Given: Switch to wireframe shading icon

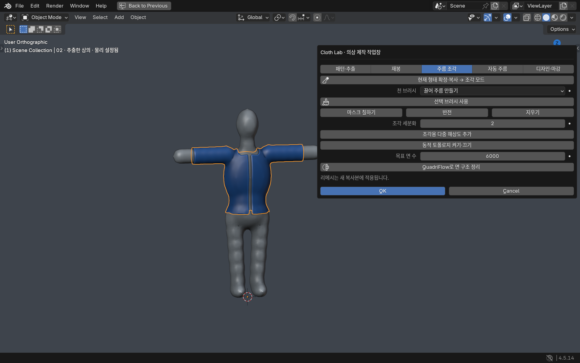Looking at the screenshot, I should pyautogui.click(x=538, y=18).
